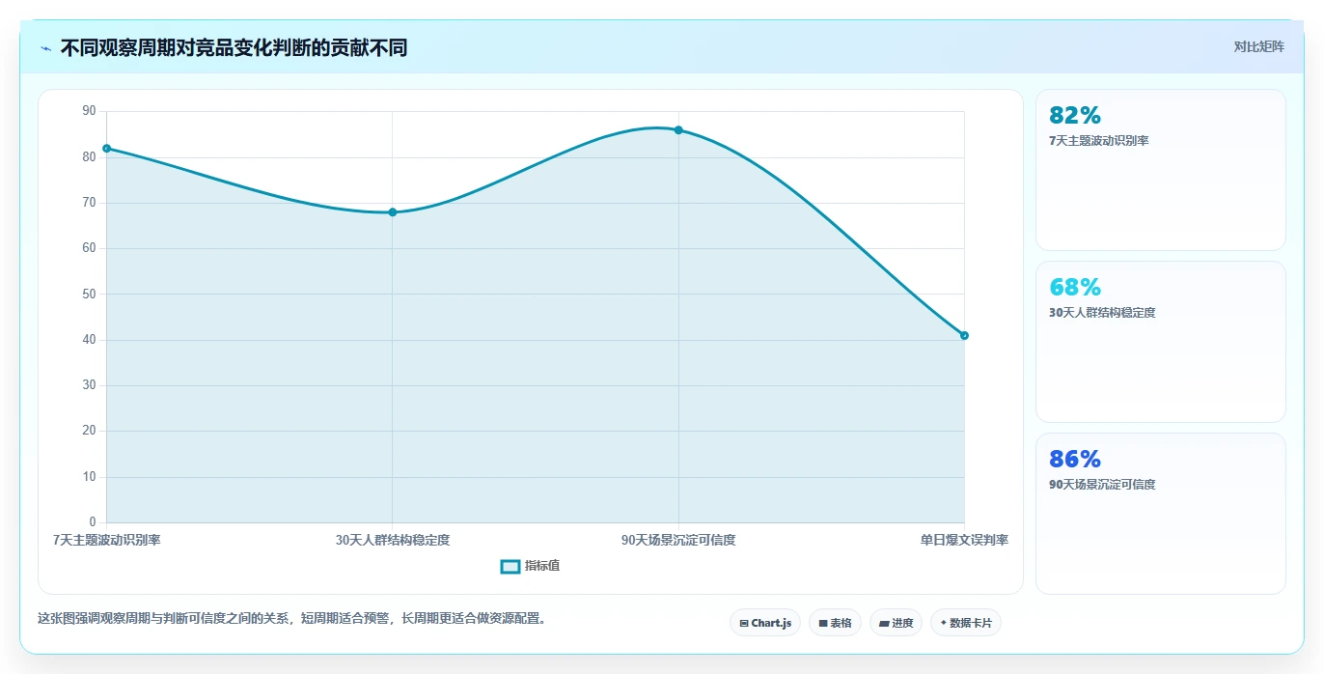Image resolution: width=1324 pixels, height=674 pixels.
Task: Select the 进度 tag
Action: pyautogui.click(x=896, y=623)
